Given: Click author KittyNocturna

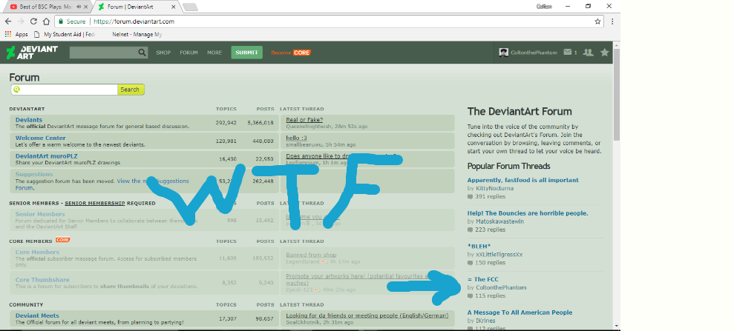Looking at the screenshot, I should (x=494, y=188).
